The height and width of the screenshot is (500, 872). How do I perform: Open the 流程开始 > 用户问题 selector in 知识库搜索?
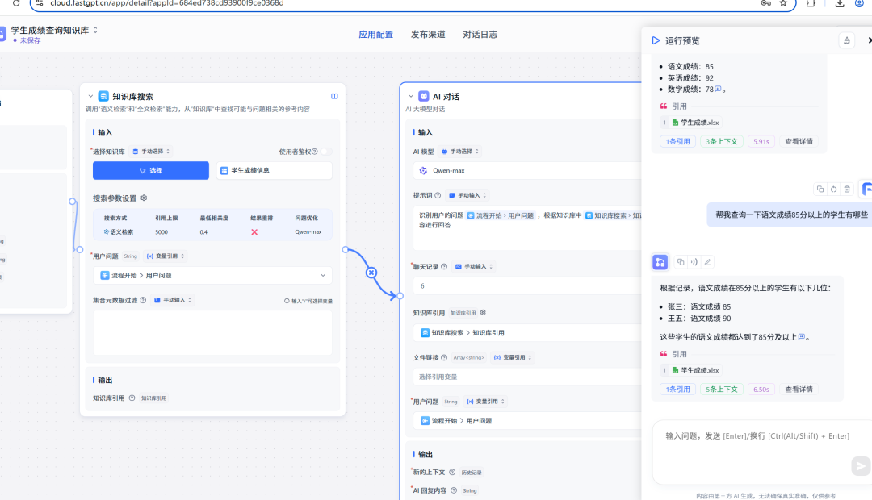[212, 276]
